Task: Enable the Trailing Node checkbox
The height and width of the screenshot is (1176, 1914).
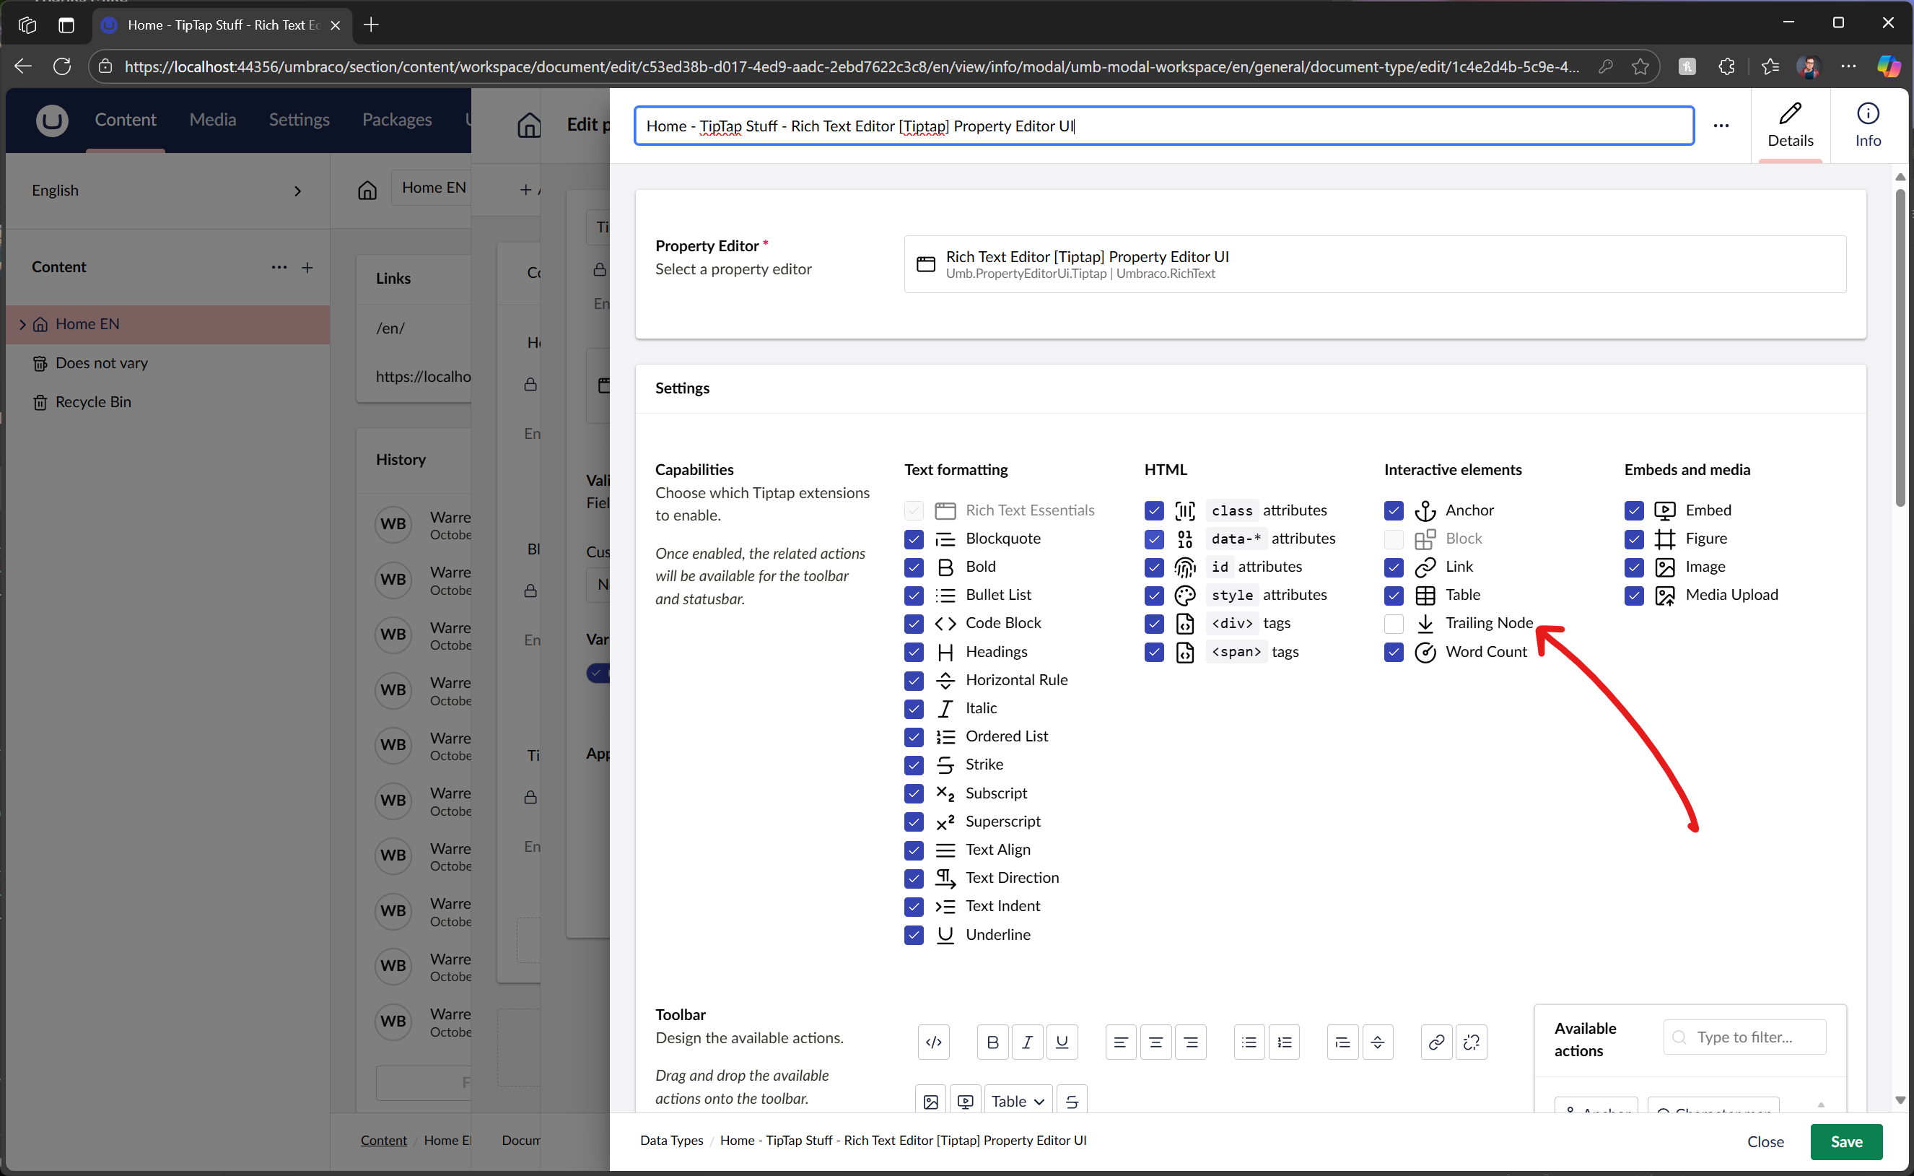Action: click(1394, 623)
